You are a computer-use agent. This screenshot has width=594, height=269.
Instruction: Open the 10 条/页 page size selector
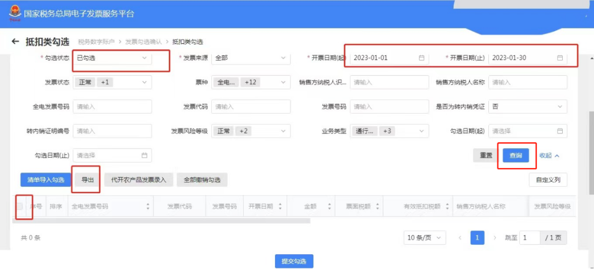click(424, 238)
